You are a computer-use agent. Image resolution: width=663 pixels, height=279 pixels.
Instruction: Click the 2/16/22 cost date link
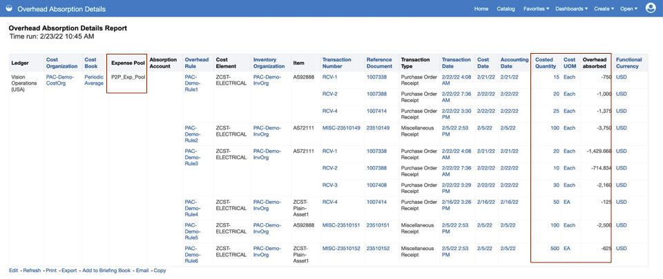point(485,203)
